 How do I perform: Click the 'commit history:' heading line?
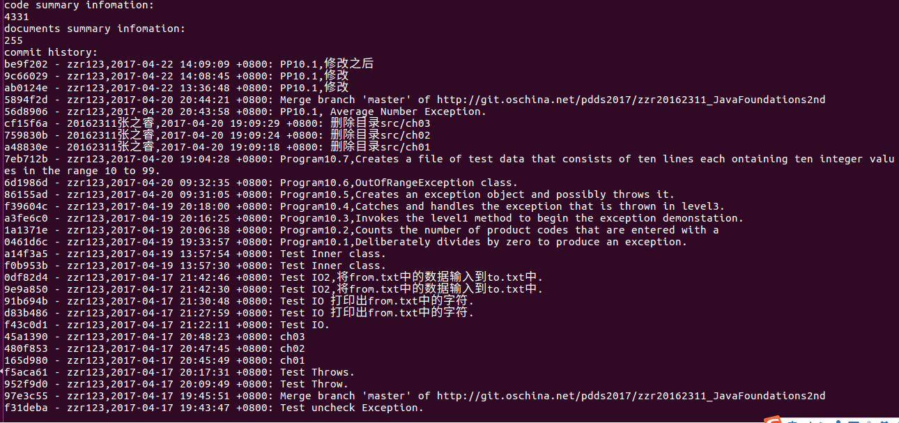(51, 52)
